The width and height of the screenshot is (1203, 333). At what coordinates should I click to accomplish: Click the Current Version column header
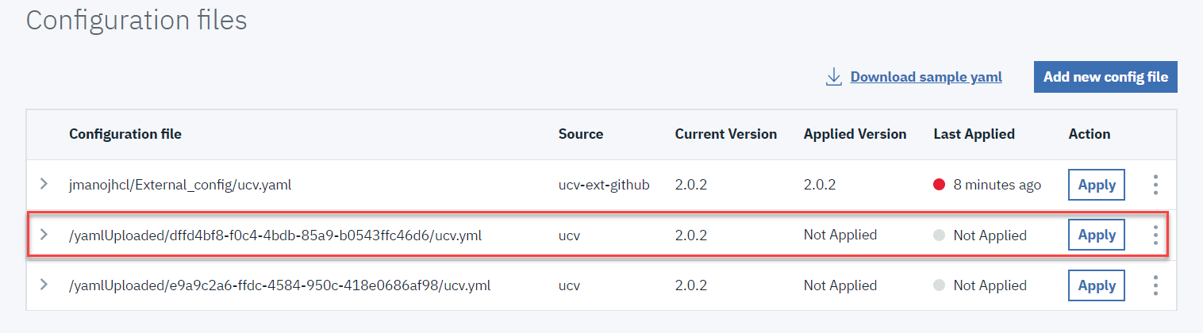pyautogui.click(x=725, y=134)
